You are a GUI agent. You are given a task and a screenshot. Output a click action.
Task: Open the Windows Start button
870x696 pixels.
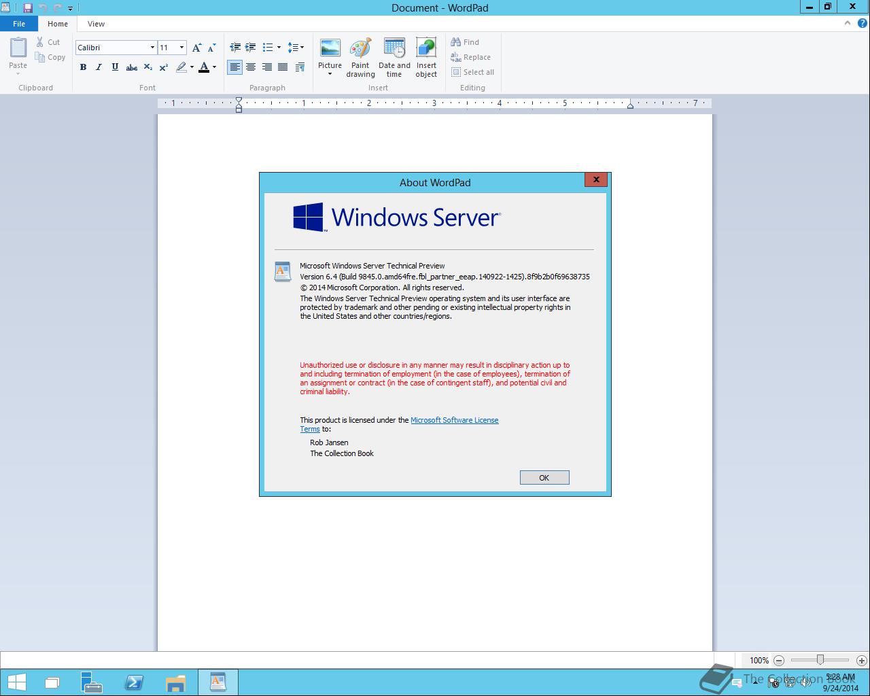(x=16, y=682)
